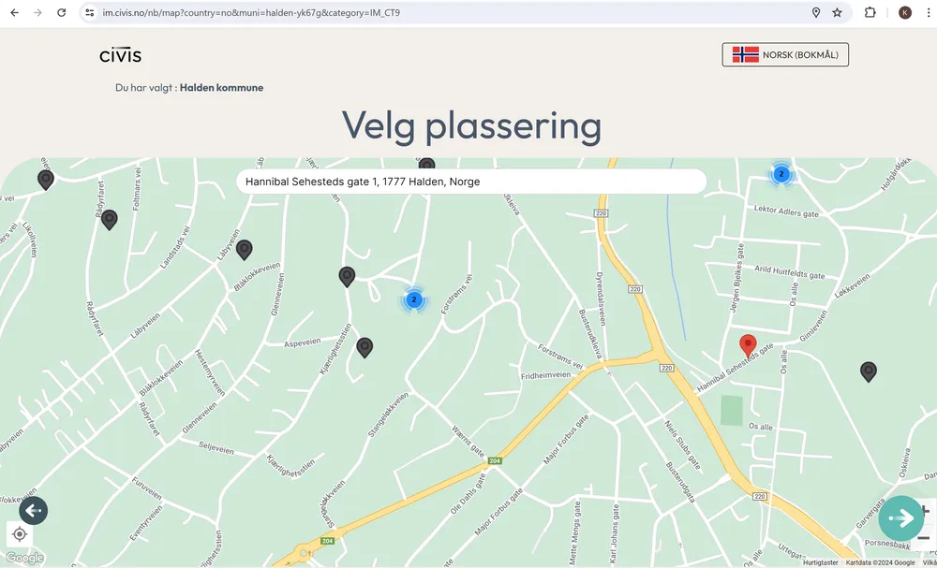Open the Google Maps logo link
Viewport: 937px width, 568px height.
click(x=23, y=559)
